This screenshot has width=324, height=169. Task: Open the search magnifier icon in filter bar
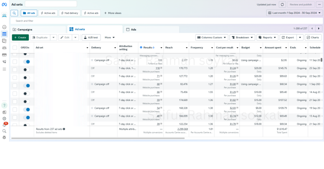pyautogui.click(x=14, y=13)
